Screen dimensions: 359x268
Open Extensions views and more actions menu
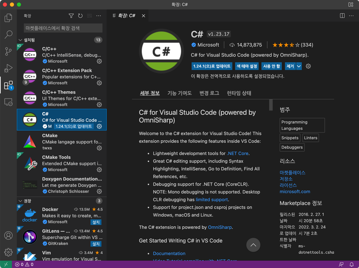[x=99, y=16]
